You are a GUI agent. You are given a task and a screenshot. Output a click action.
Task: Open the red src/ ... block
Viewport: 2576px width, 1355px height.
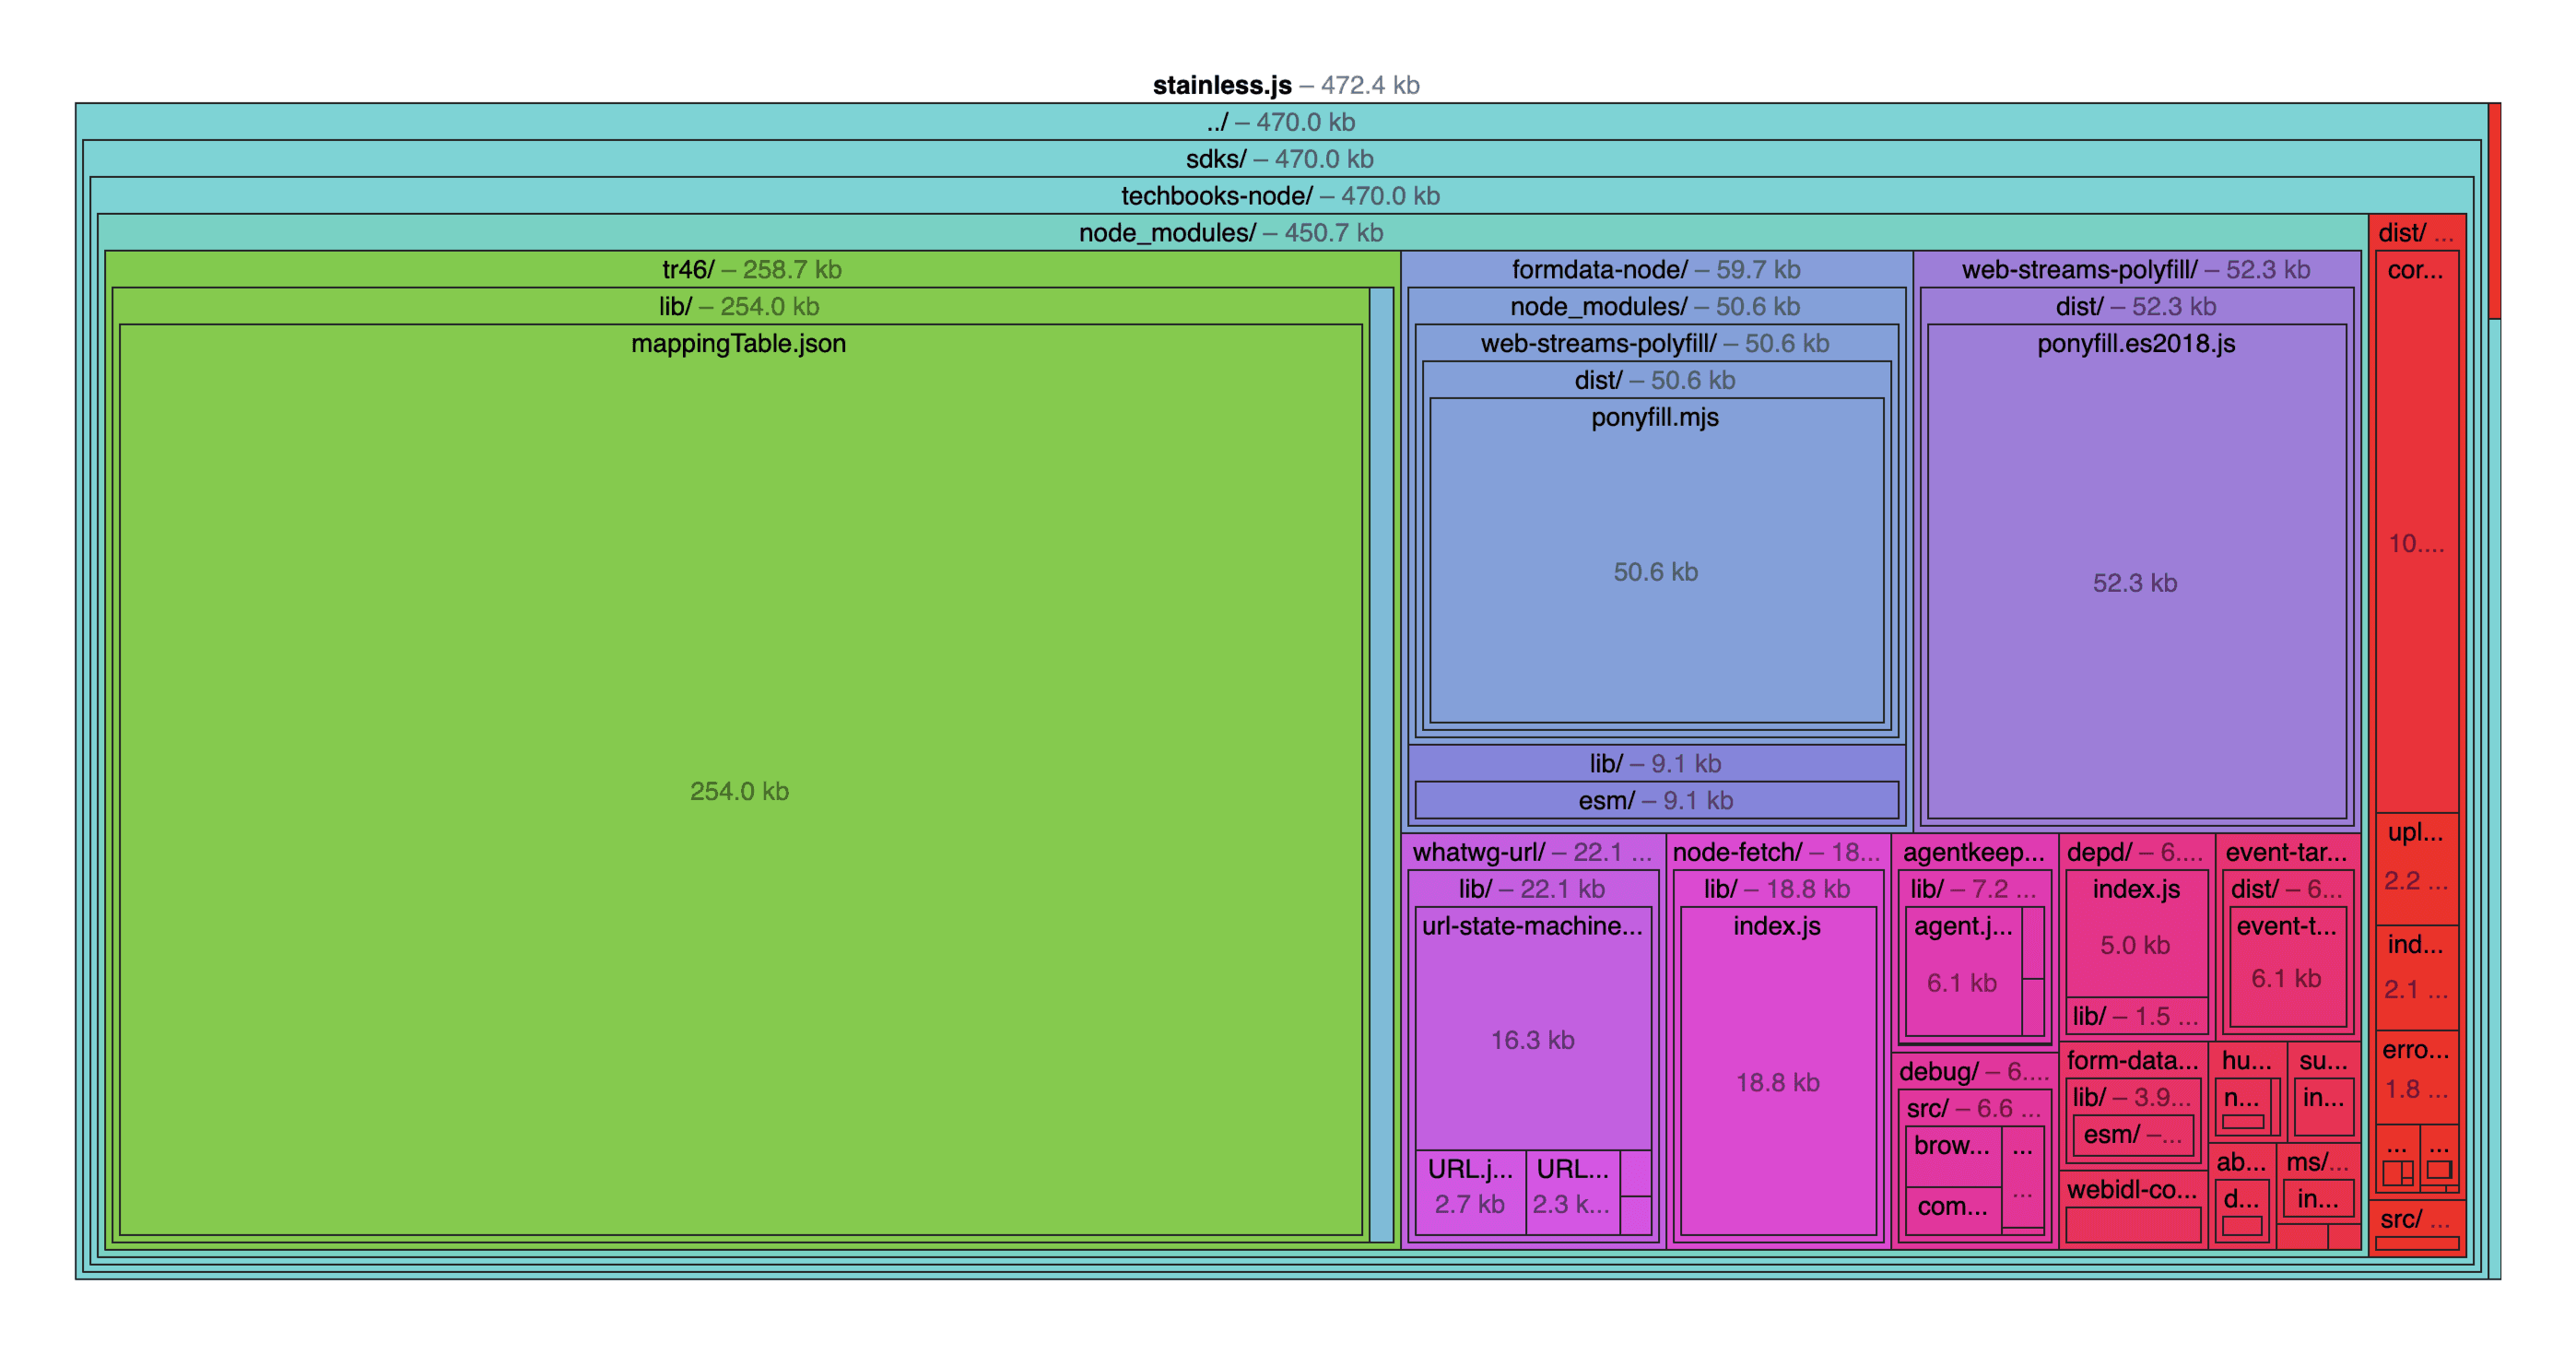point(2417,1228)
